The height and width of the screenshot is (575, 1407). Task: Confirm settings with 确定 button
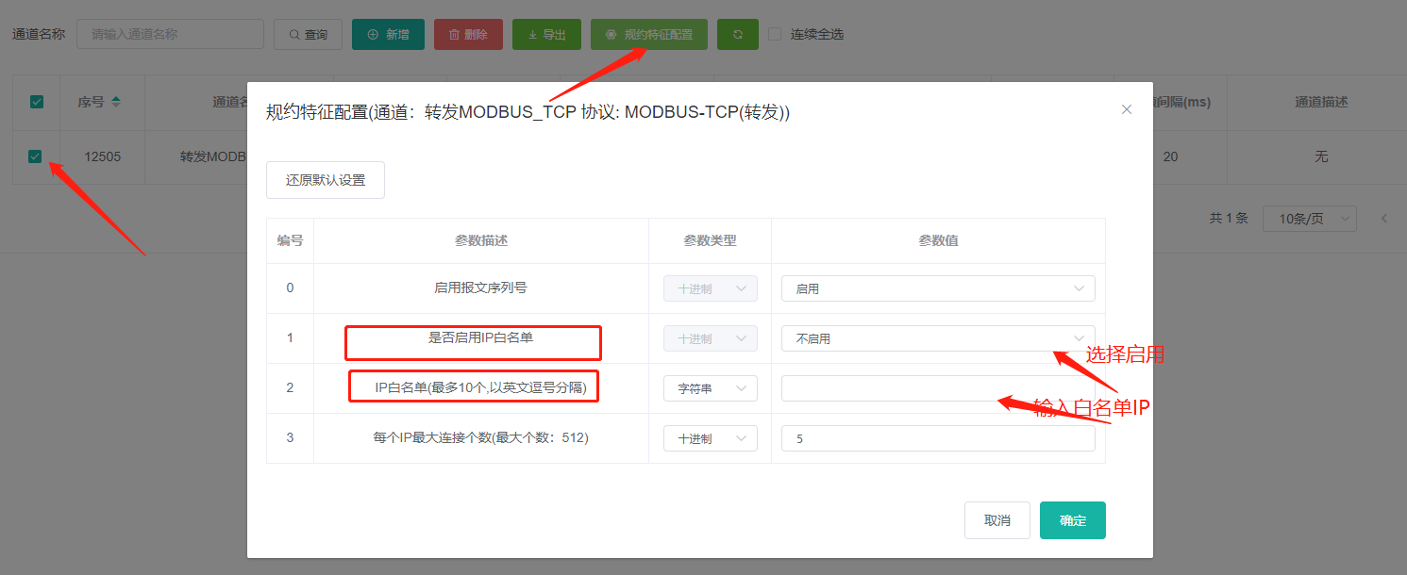pyautogui.click(x=1072, y=520)
